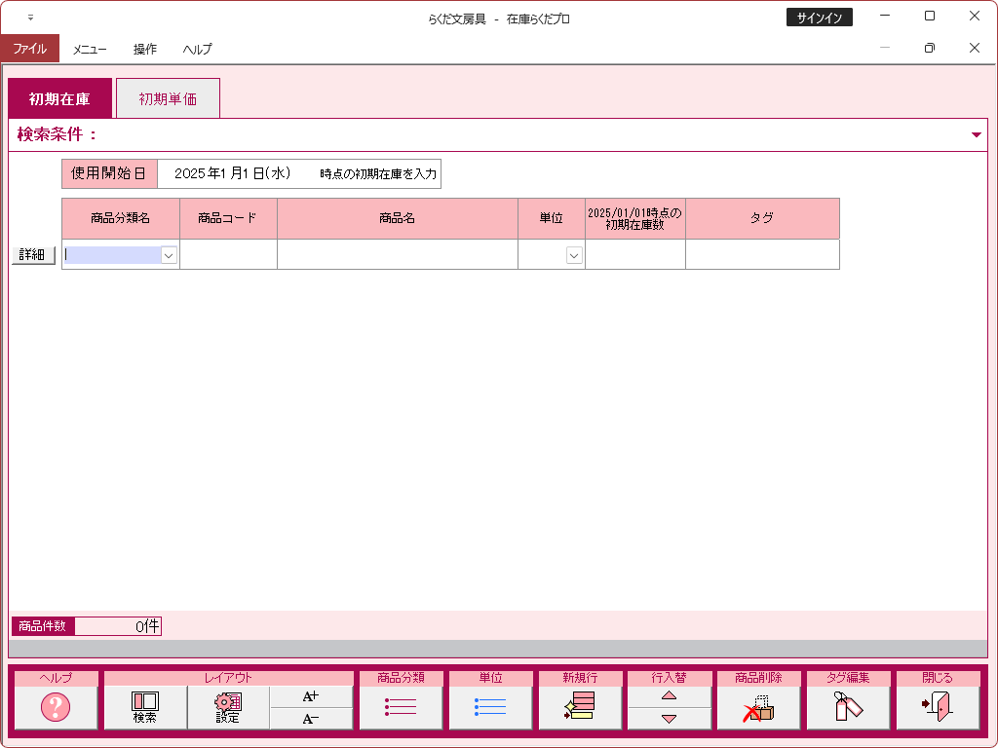Open the タグ編集 tag edit icon

tap(848, 707)
